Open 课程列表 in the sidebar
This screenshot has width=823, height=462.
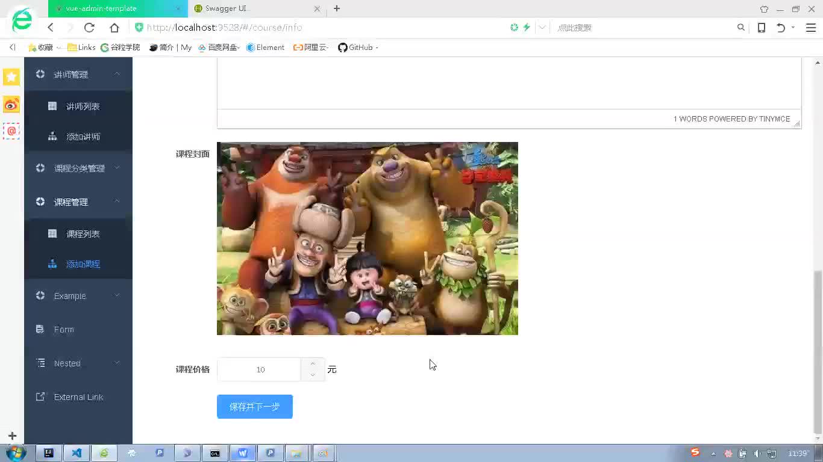[x=78, y=234]
